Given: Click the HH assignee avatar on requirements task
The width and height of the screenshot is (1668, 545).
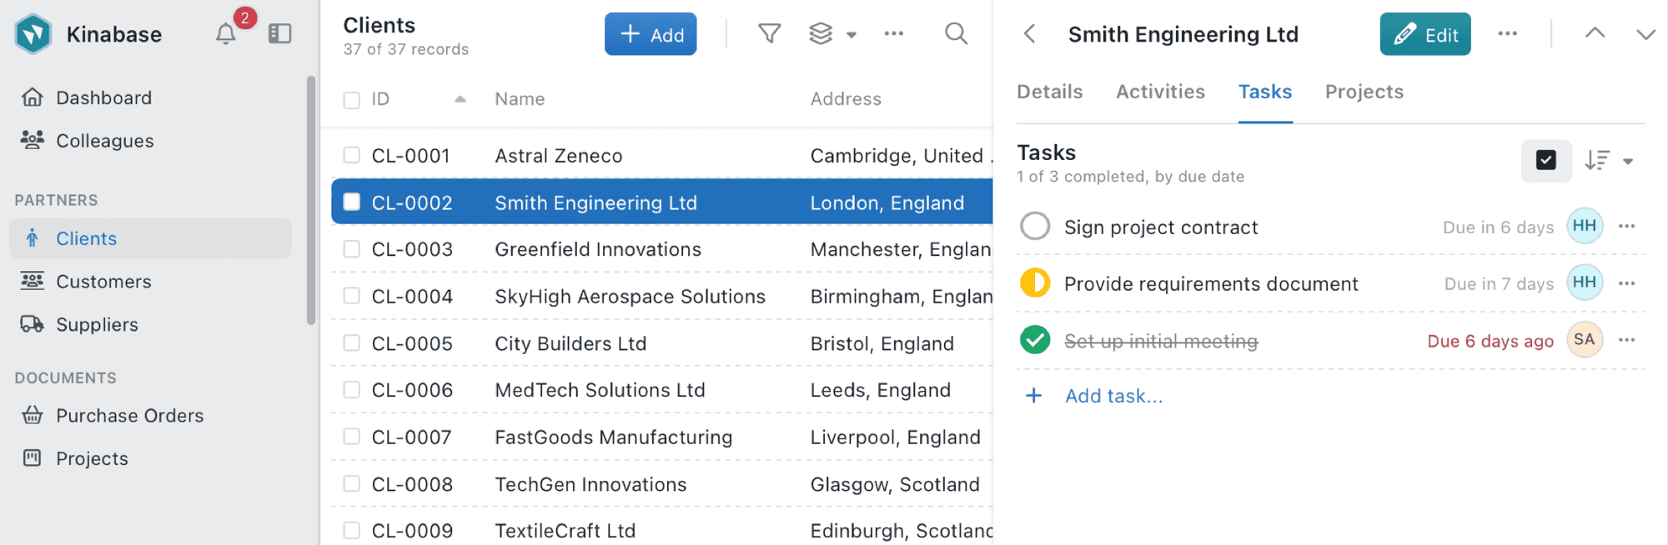Looking at the screenshot, I should coord(1584,282).
